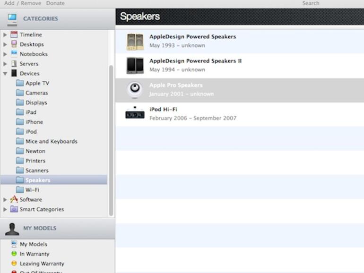
Task: Click the Donate toolbar button
Action: [55, 3]
